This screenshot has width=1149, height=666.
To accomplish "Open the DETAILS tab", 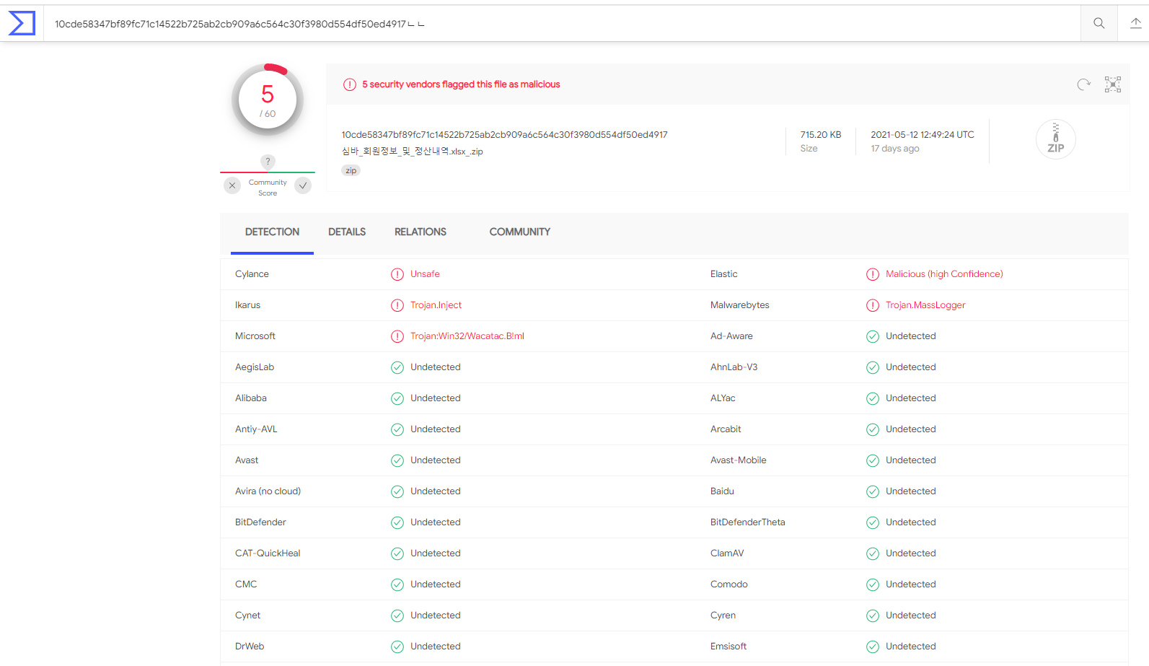I will click(347, 232).
